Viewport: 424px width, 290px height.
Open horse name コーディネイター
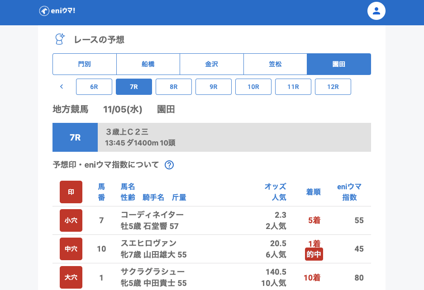tap(152, 215)
